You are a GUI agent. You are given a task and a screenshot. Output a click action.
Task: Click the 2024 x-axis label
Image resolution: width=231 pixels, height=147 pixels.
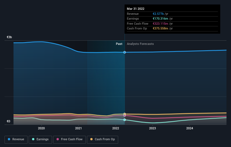pyautogui.click(x=190, y=128)
